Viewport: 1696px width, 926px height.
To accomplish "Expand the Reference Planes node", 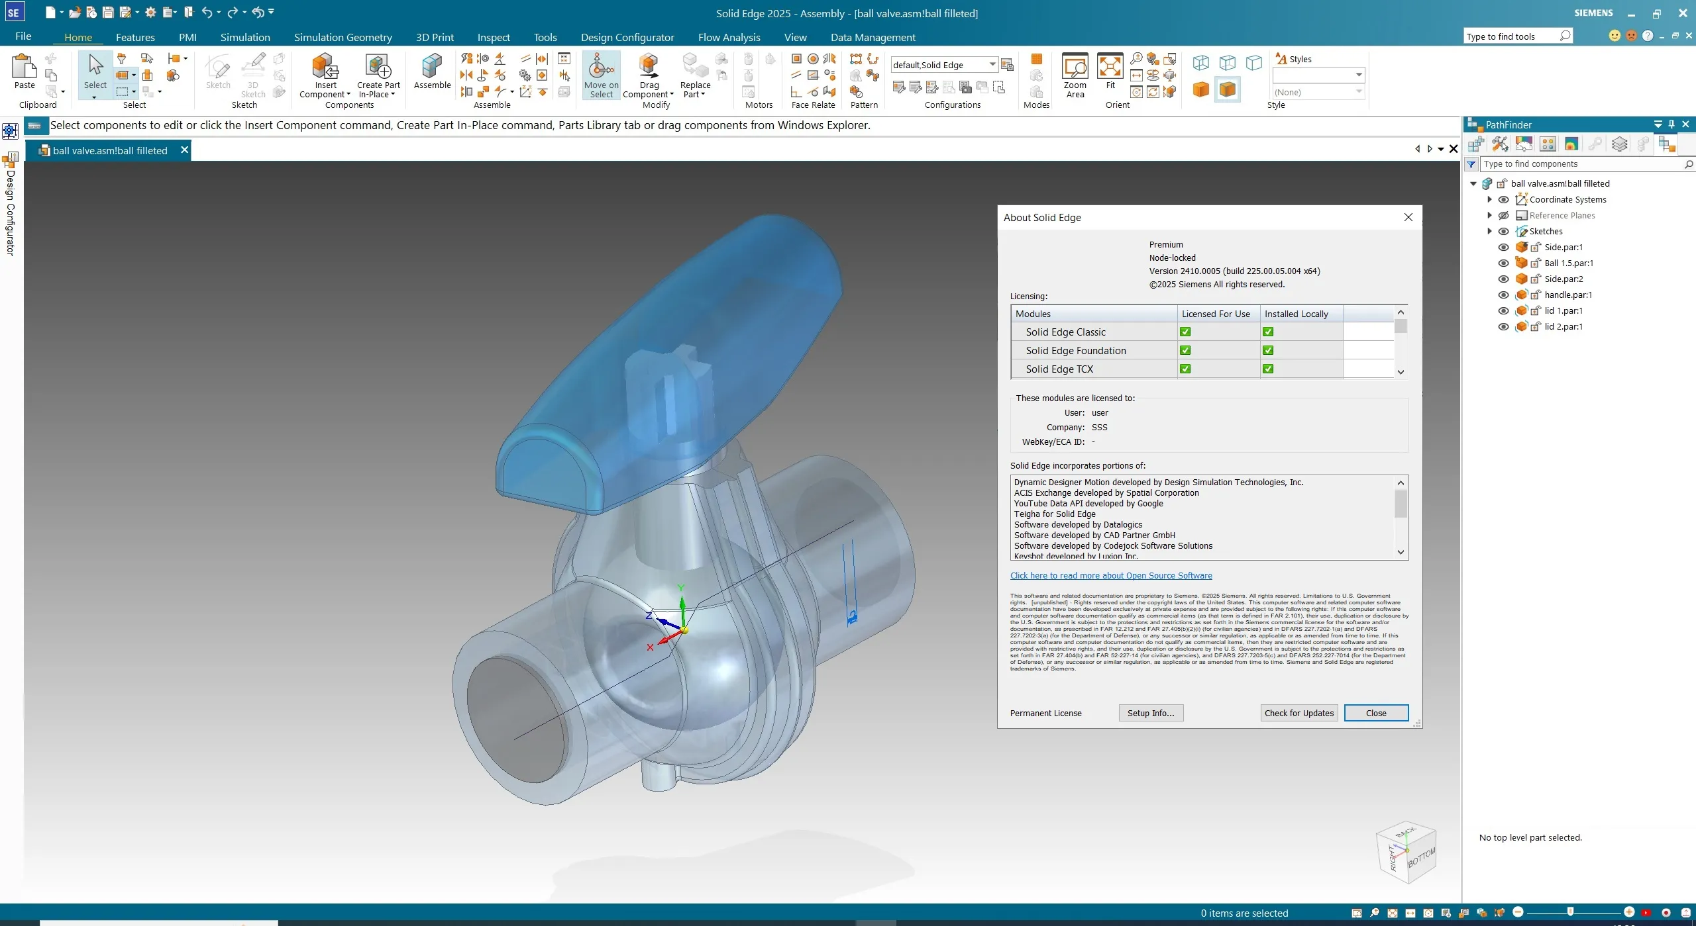I will coord(1489,216).
